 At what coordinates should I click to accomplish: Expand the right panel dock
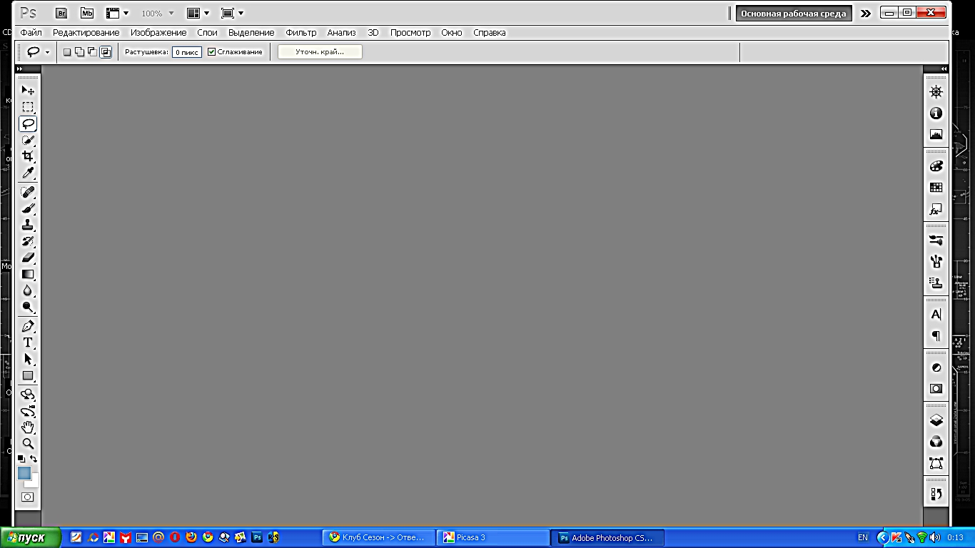944,68
